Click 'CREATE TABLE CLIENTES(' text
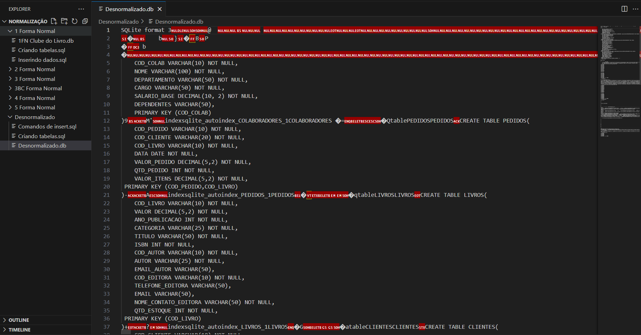This screenshot has width=641, height=335. [x=462, y=327]
